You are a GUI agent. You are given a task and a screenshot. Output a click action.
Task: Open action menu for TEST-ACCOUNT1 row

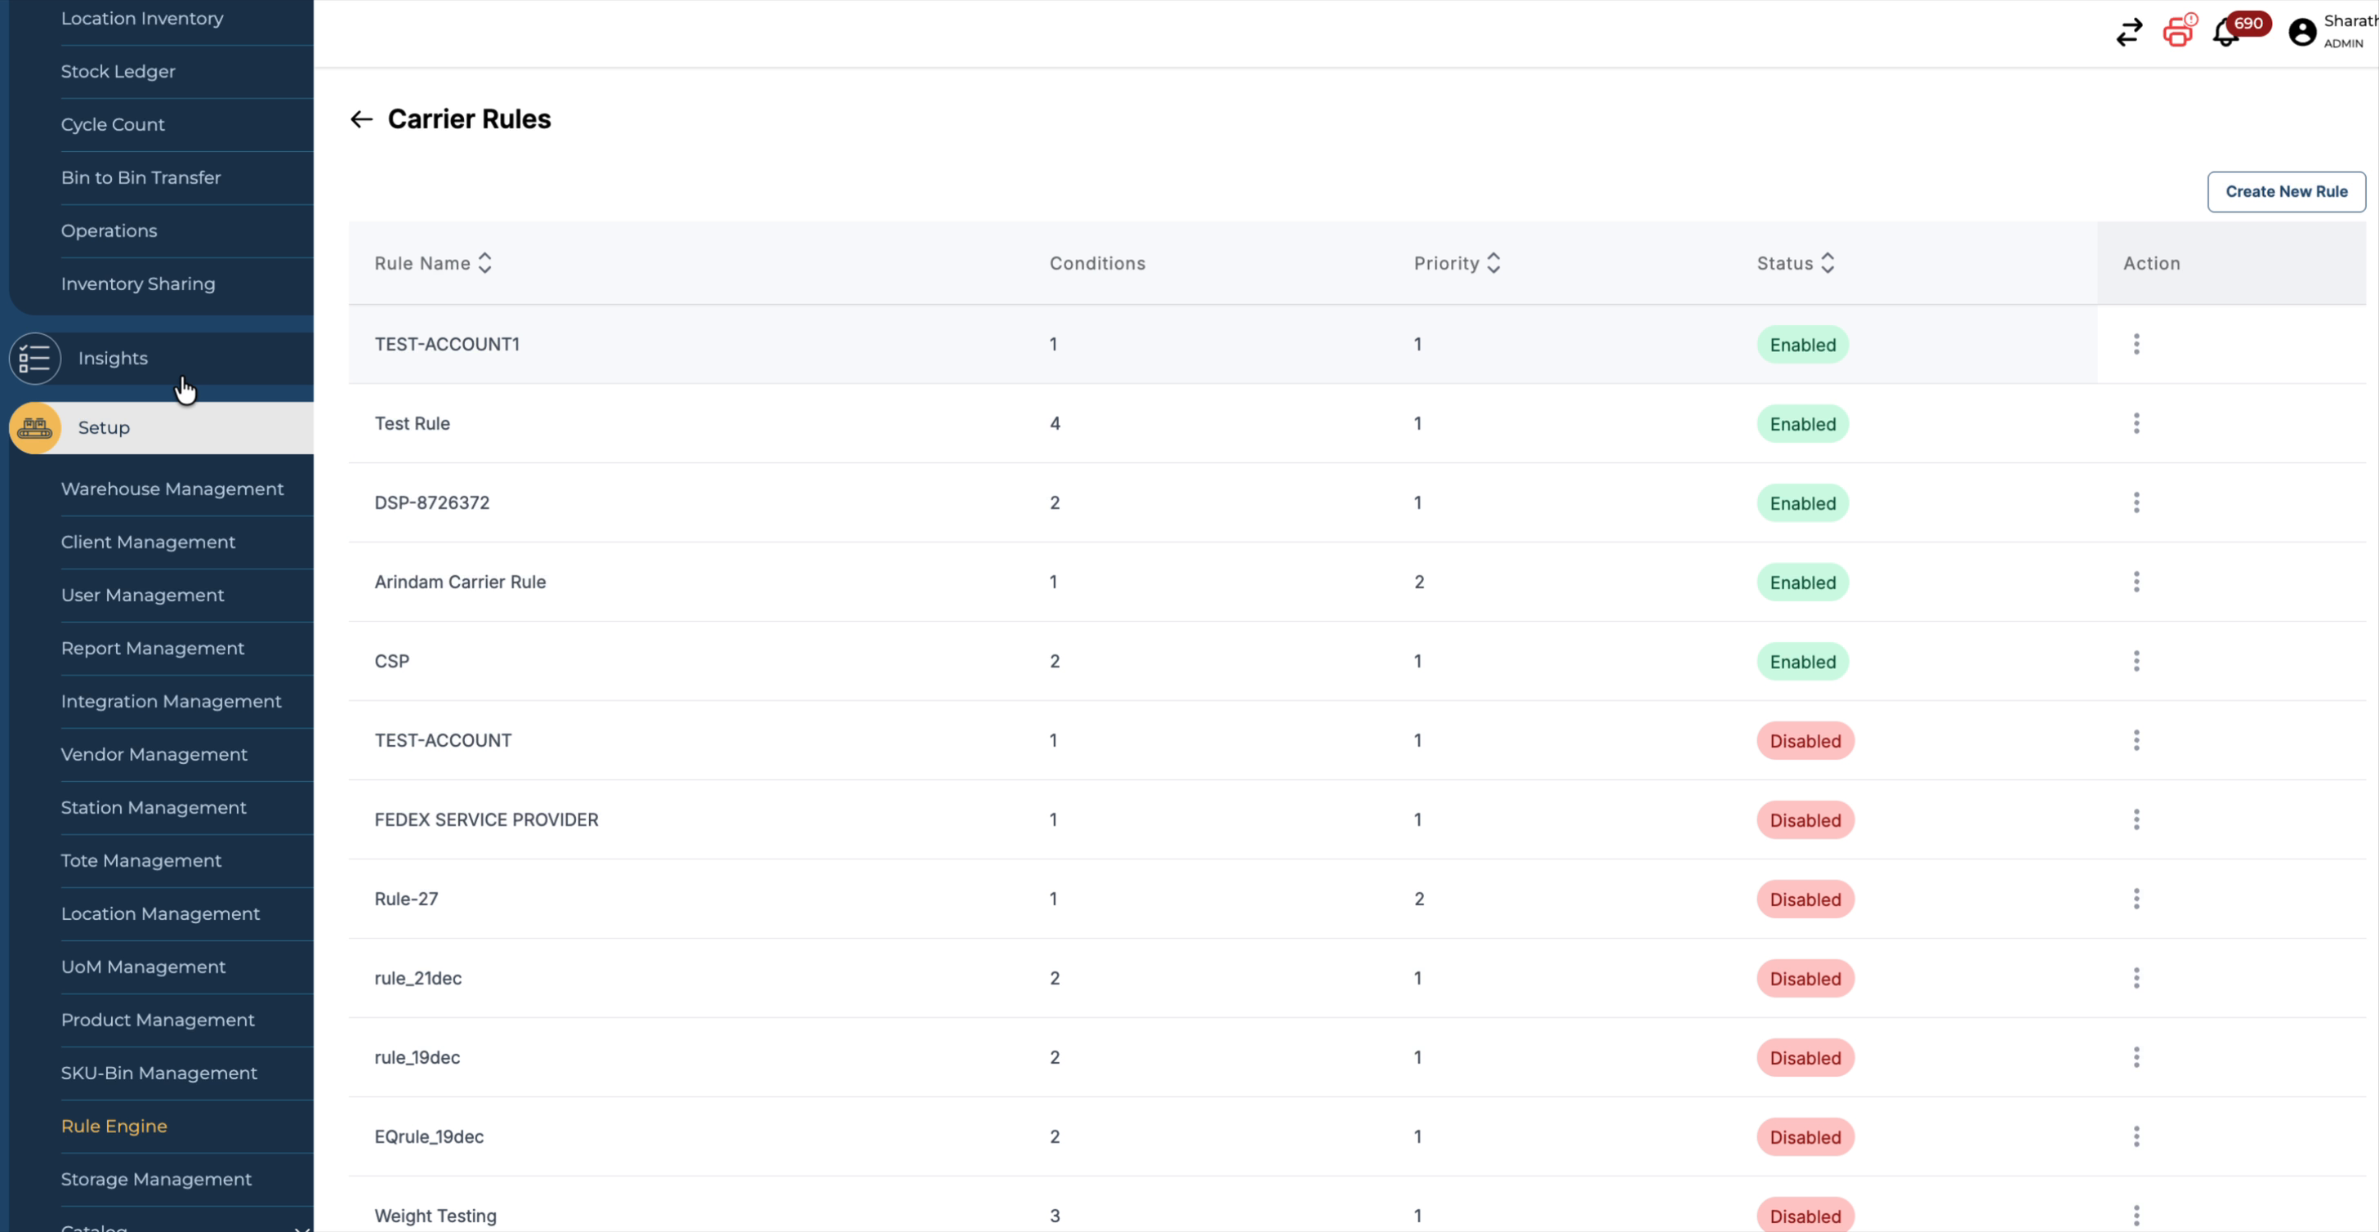2136,345
